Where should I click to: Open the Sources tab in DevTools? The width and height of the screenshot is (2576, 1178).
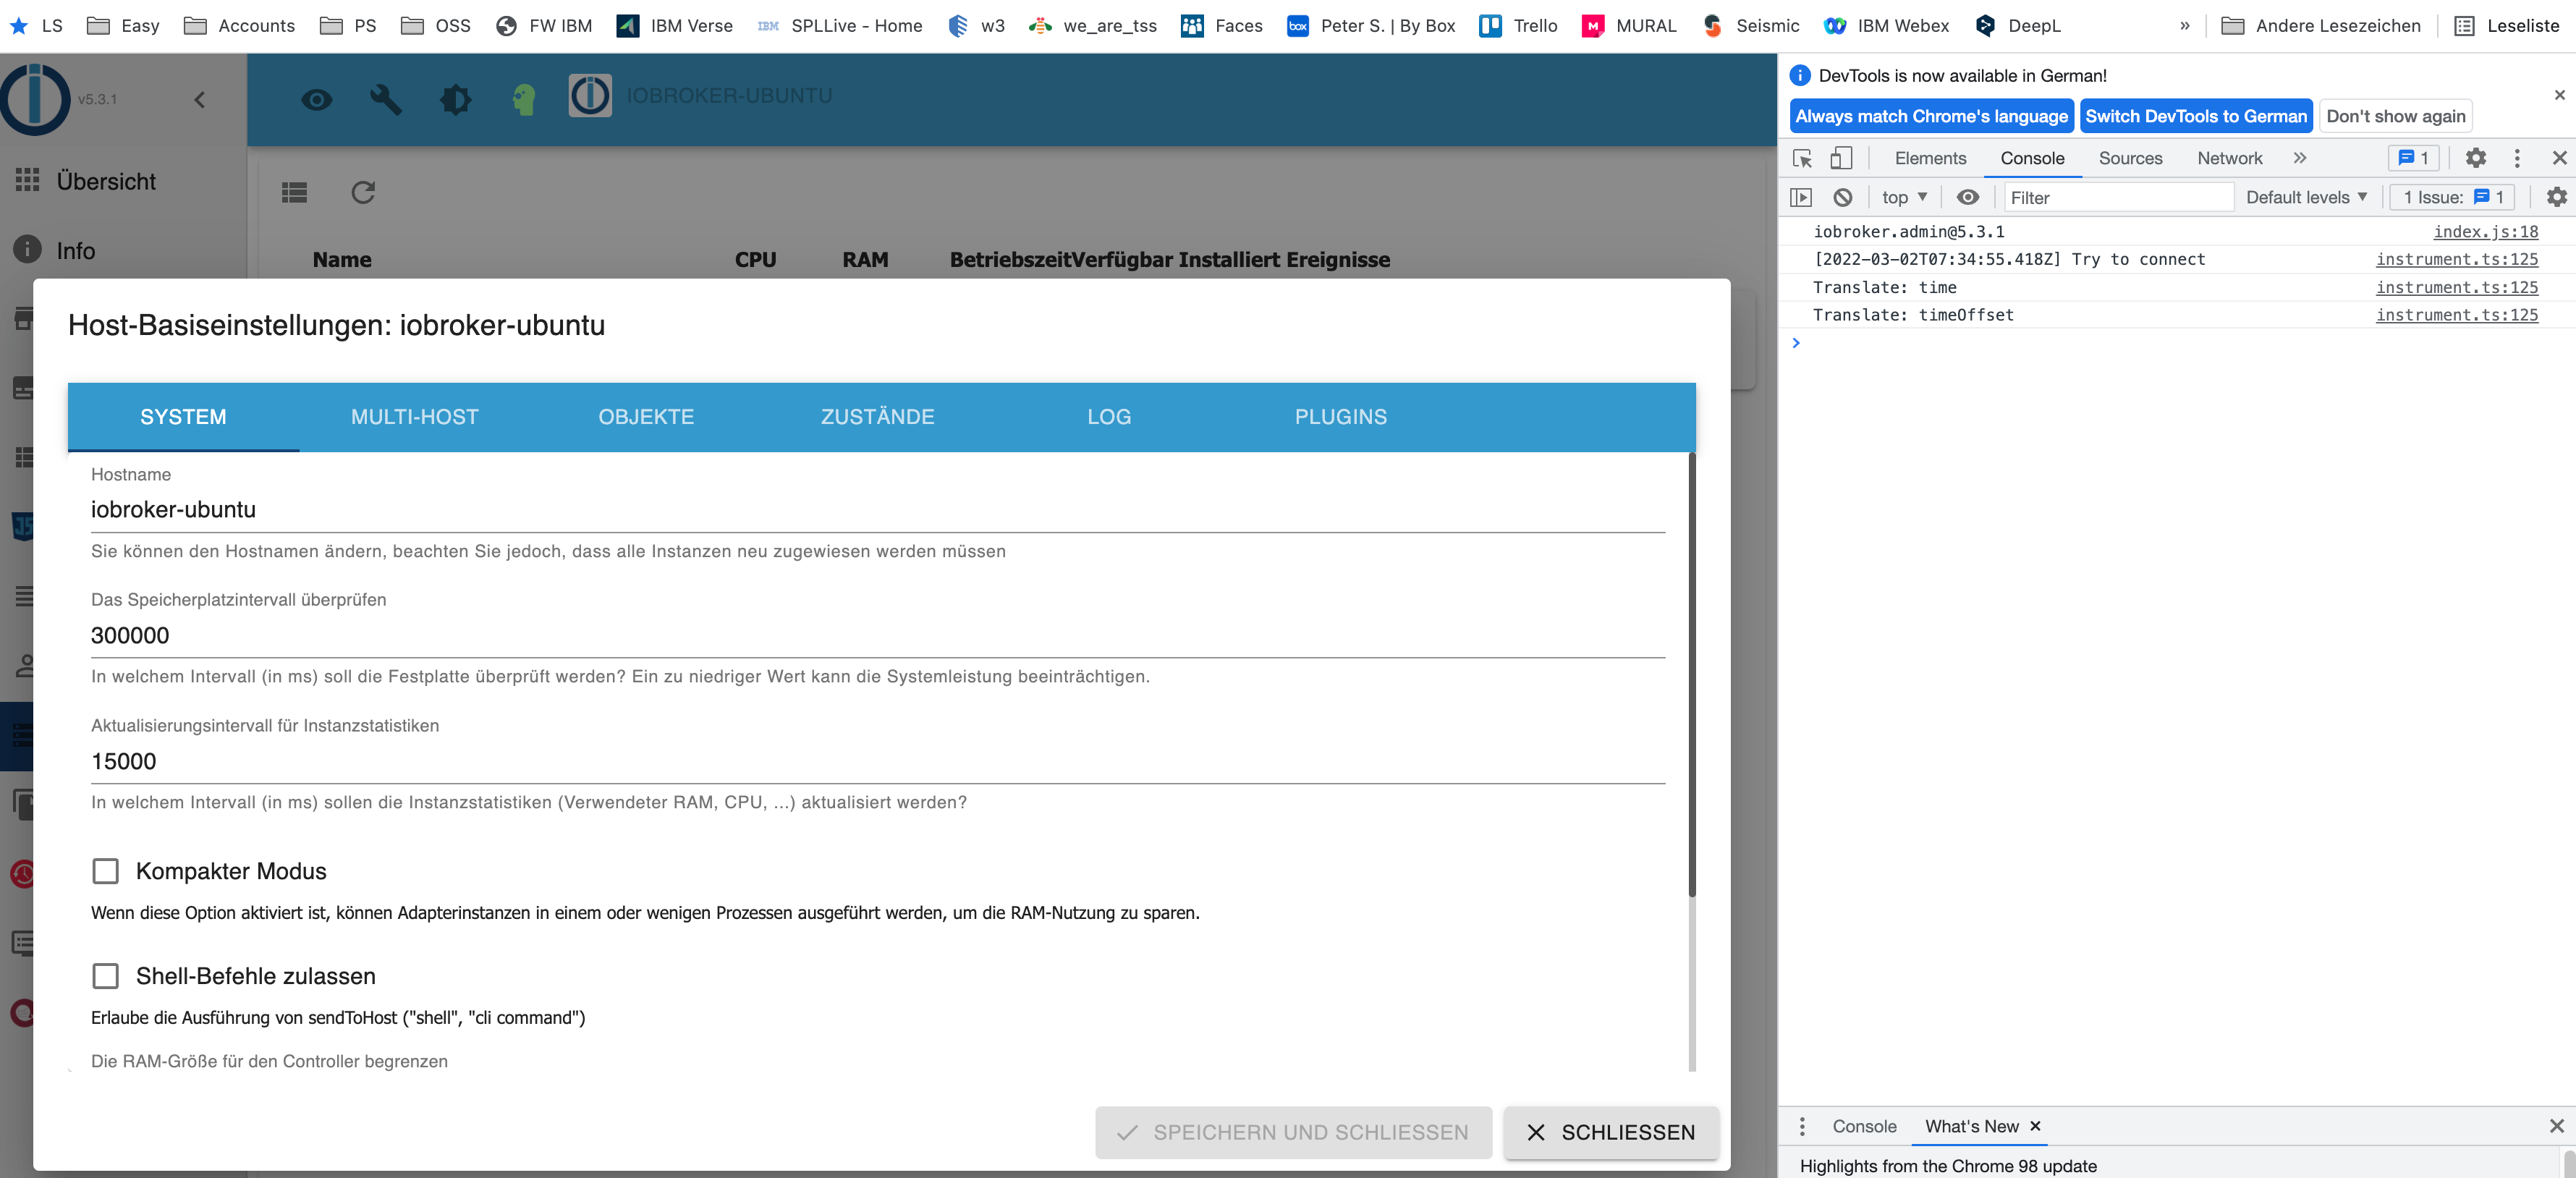tap(2130, 158)
